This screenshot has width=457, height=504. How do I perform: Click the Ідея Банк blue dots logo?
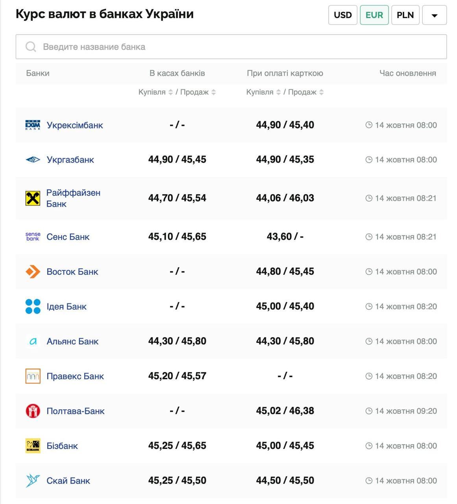click(33, 306)
